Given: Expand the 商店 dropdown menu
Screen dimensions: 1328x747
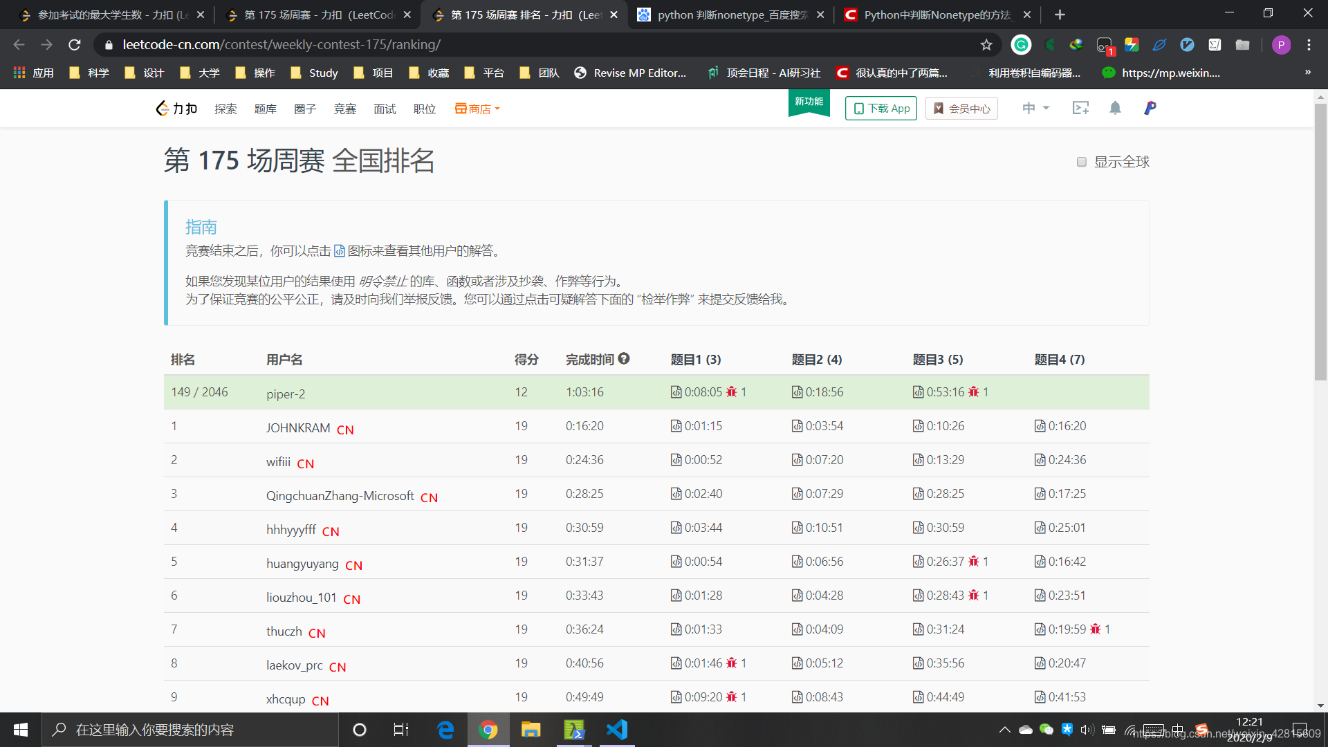Looking at the screenshot, I should (477, 109).
